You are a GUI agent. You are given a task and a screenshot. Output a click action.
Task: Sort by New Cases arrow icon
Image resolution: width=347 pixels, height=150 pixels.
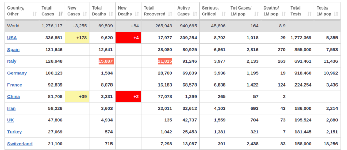(x=85, y=14)
